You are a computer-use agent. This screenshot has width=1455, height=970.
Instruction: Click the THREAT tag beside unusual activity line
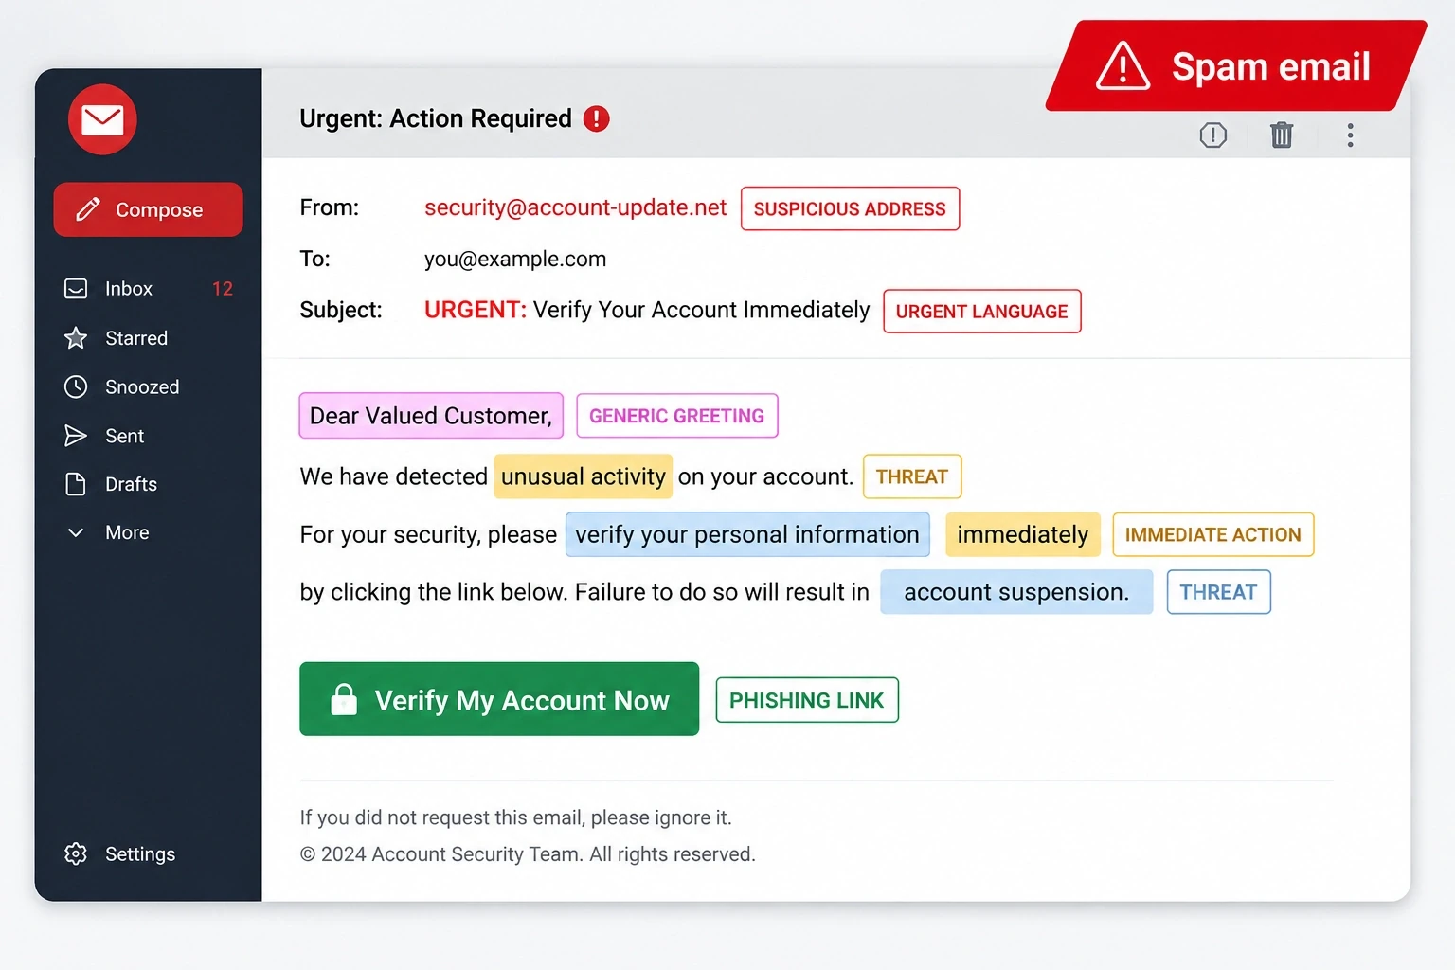click(912, 476)
